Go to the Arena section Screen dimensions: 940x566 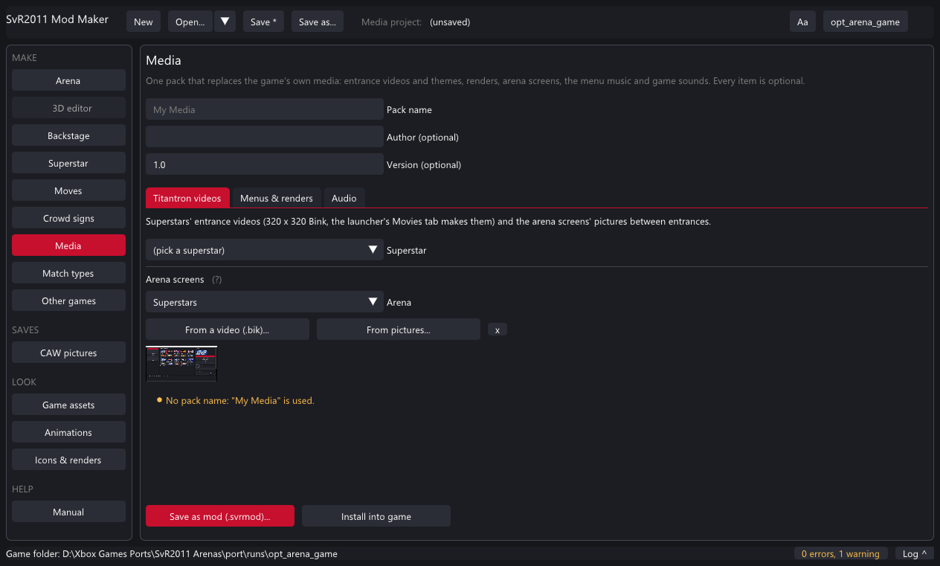point(68,80)
